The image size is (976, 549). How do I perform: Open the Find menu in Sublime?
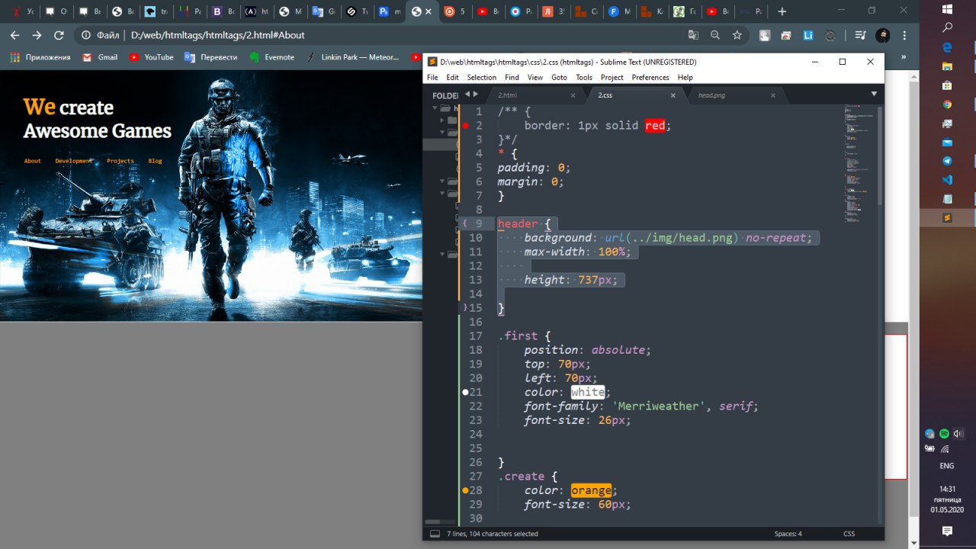pos(512,77)
